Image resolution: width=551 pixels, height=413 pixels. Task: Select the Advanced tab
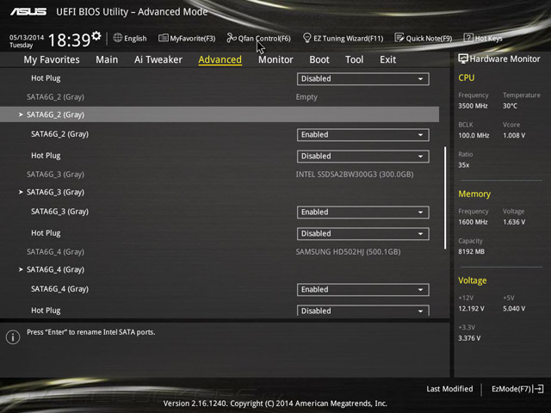coord(220,59)
